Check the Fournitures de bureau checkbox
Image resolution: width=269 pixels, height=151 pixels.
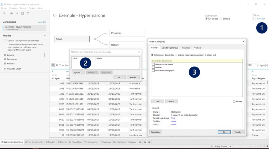[153, 64]
